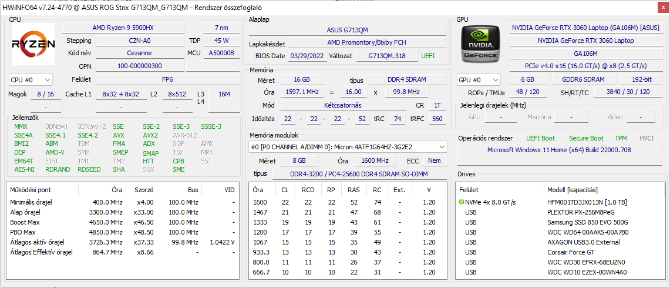The image size is (670, 288).
Task: Click the DDR4 SDRAM memory type field
Action: (x=407, y=79)
